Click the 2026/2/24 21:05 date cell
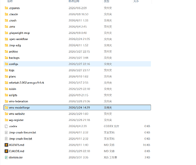 (79, 39)
